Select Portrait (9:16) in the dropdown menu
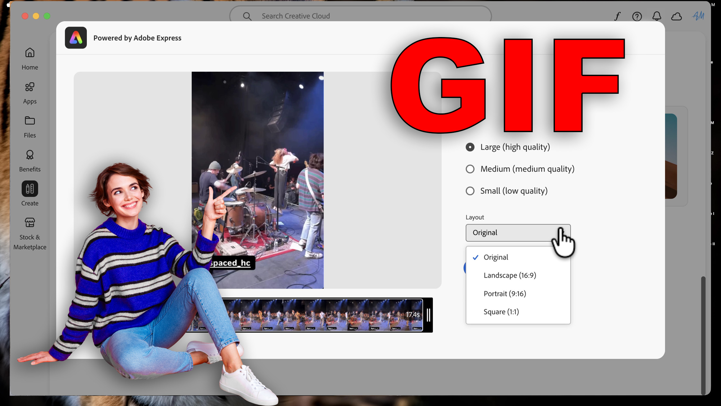 (x=505, y=293)
